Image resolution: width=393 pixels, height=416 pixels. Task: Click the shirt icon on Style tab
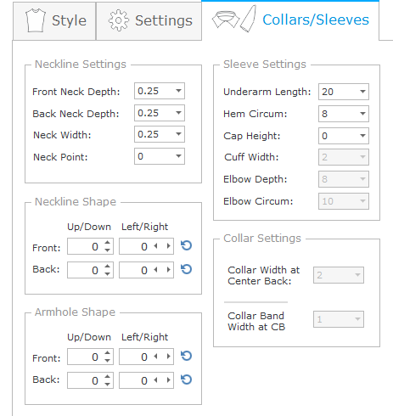36,20
